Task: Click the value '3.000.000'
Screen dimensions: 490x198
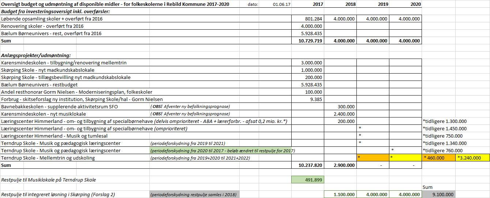Action: pos(311,63)
